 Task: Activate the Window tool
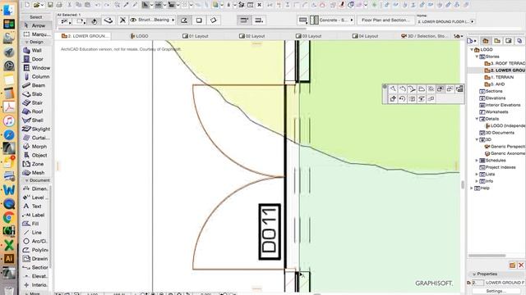36,67
